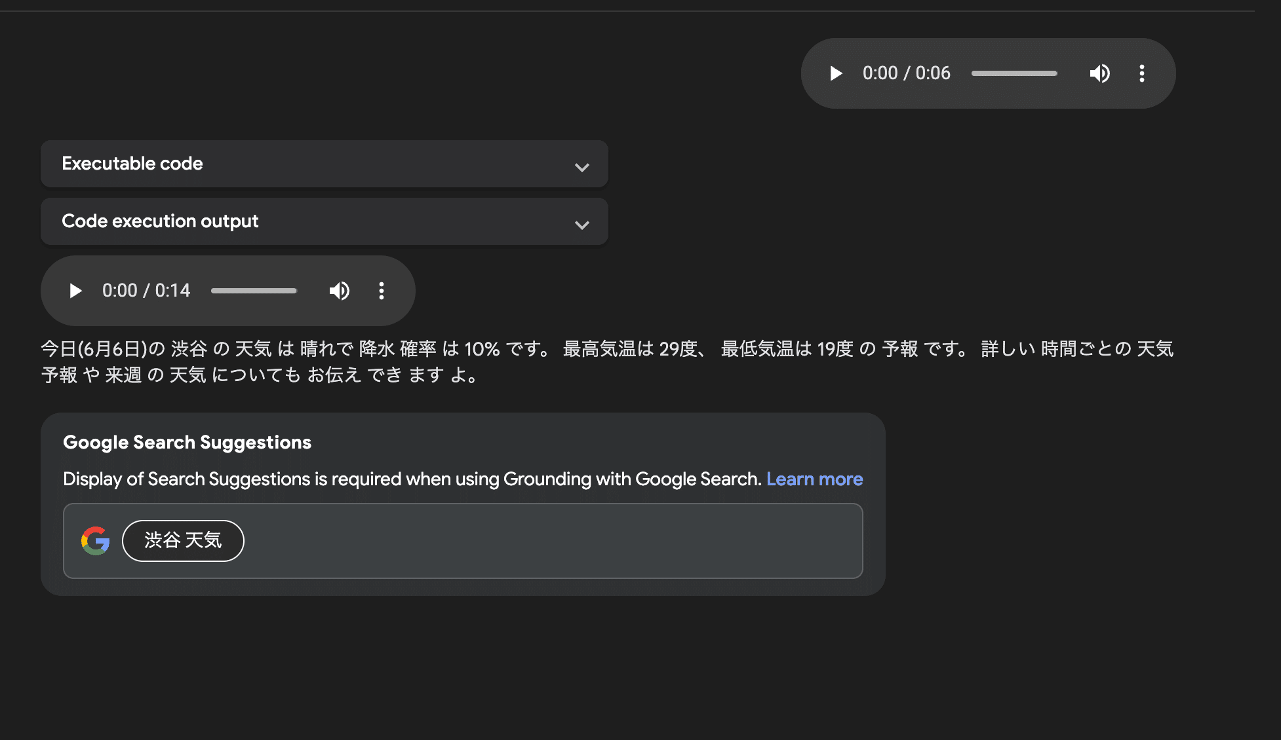Open the Learn more link
Screen dimensions: 1281x740
tap(814, 479)
